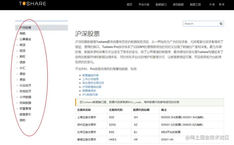The image size is (234, 145).
Task: Open the 数据接口 nav item
Action: [x=161, y=5]
